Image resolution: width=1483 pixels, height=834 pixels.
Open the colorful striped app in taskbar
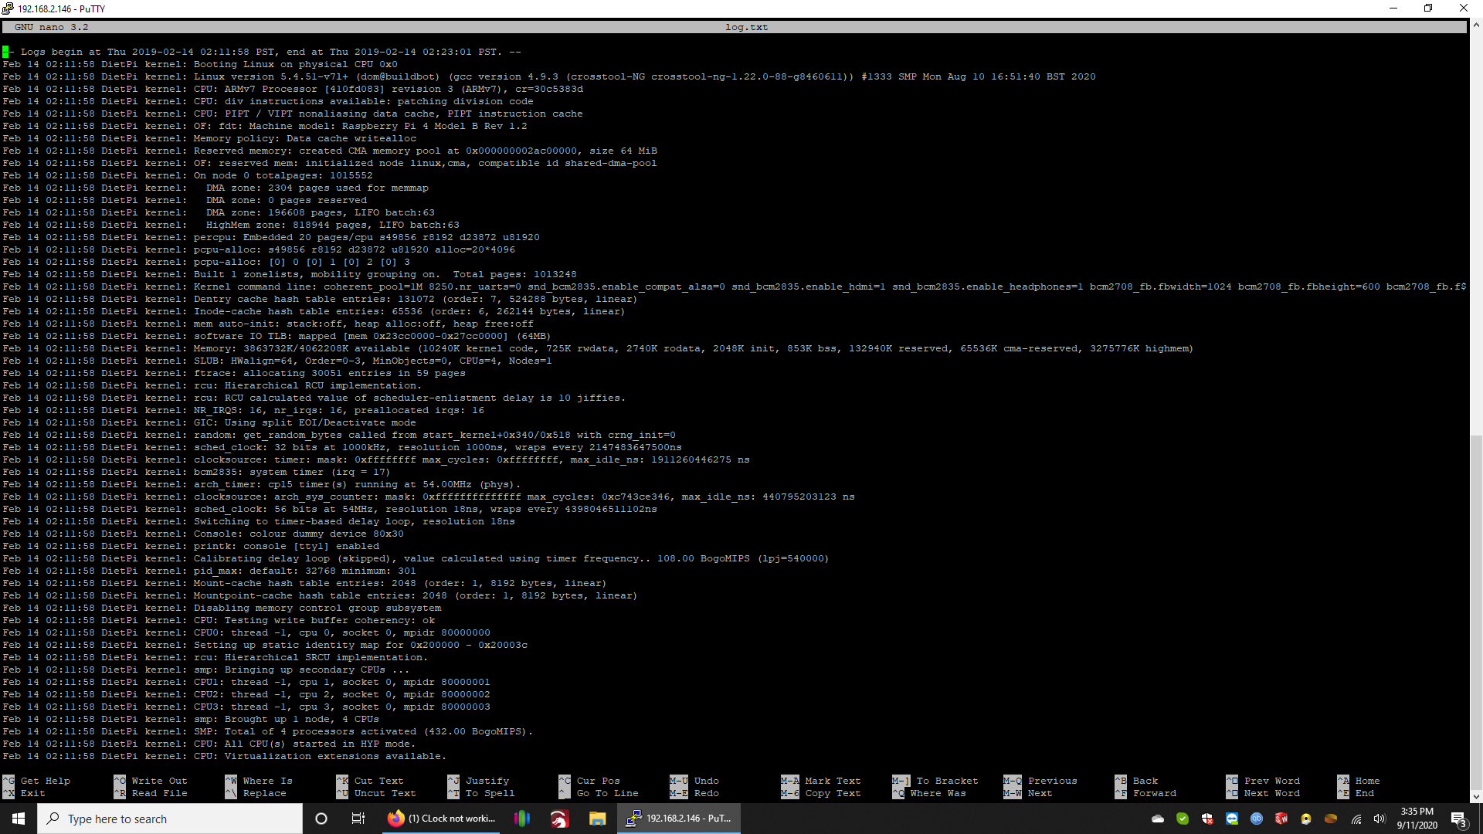522,819
